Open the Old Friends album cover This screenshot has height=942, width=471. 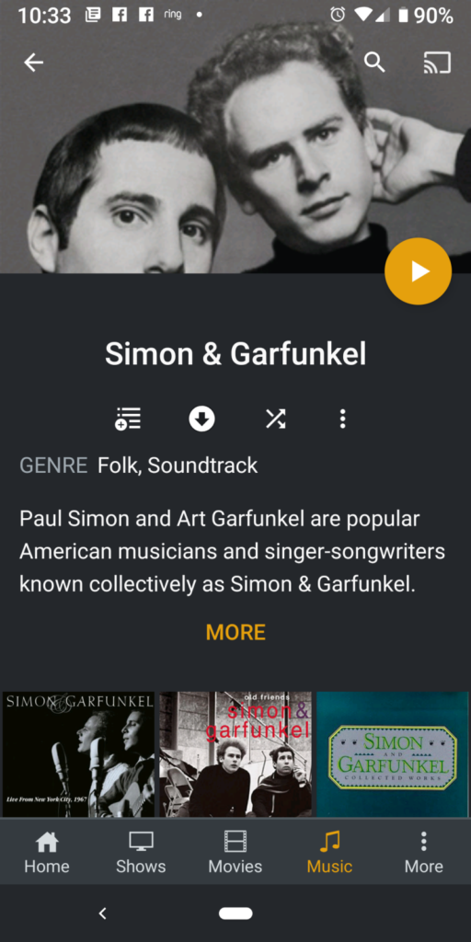(235, 754)
